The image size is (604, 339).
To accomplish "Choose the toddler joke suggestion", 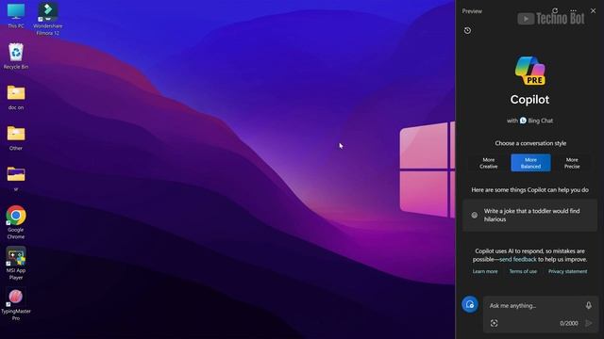I will (x=530, y=216).
